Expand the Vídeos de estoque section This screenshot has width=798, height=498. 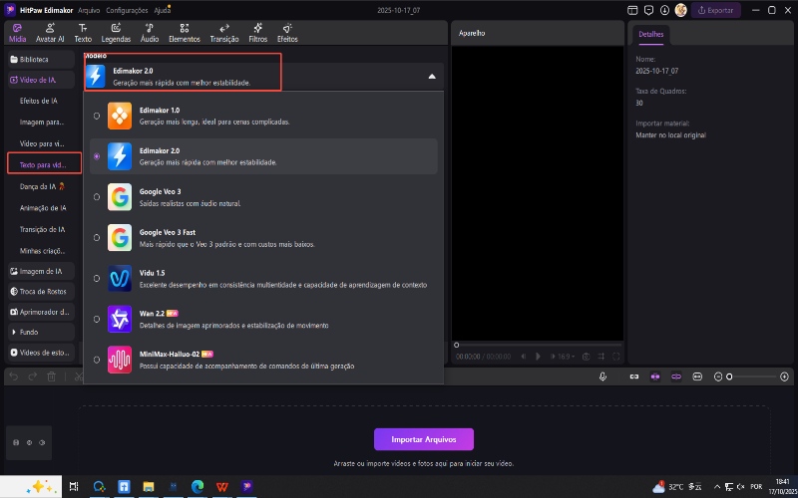coord(41,353)
